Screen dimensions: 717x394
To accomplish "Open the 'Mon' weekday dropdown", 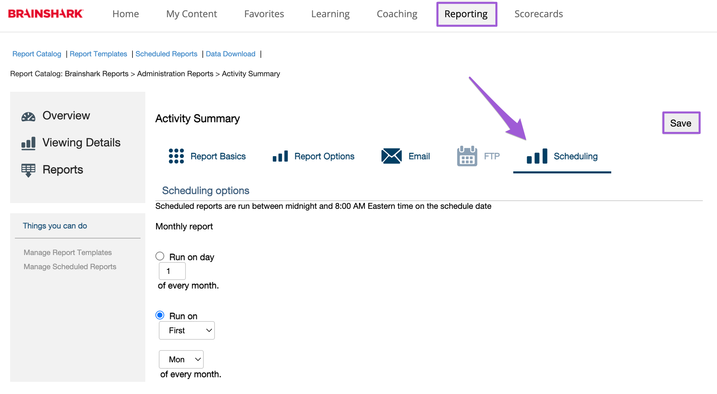I will tap(181, 360).
